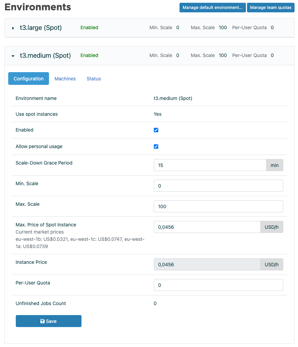Click the eu-west-1b market price text
This screenshot has width=298, height=347.
pyautogui.click(x=42, y=239)
